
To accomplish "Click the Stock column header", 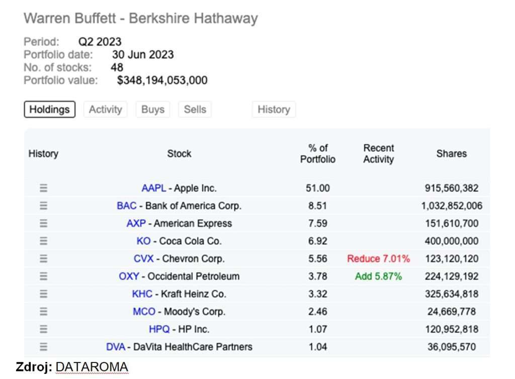I will tap(179, 154).
